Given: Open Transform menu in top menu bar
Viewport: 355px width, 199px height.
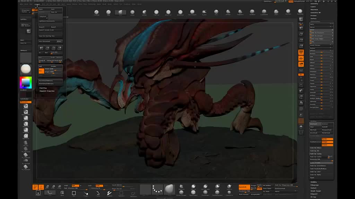Looking at the screenshot, I should coord(127,4).
